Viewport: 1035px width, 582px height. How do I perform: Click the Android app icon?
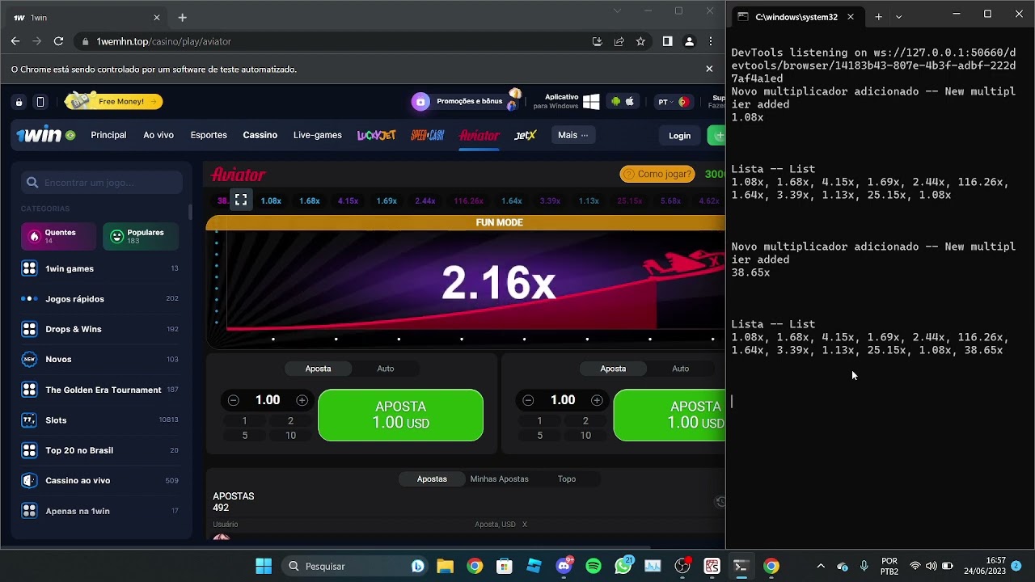615,101
